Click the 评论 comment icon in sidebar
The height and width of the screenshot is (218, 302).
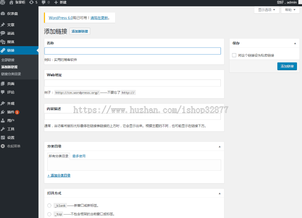coord(3,92)
